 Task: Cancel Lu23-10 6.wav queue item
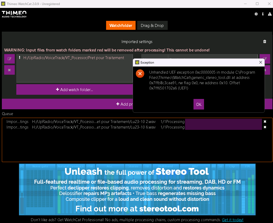pyautogui.click(x=265, y=127)
